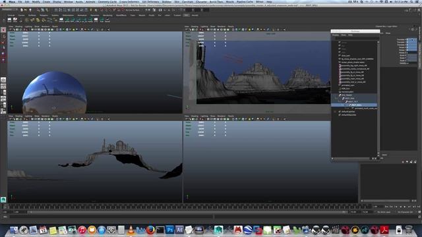Click the Save Scene icon on status line
Viewport: 422px width, 237px height.
(x=30, y=10)
